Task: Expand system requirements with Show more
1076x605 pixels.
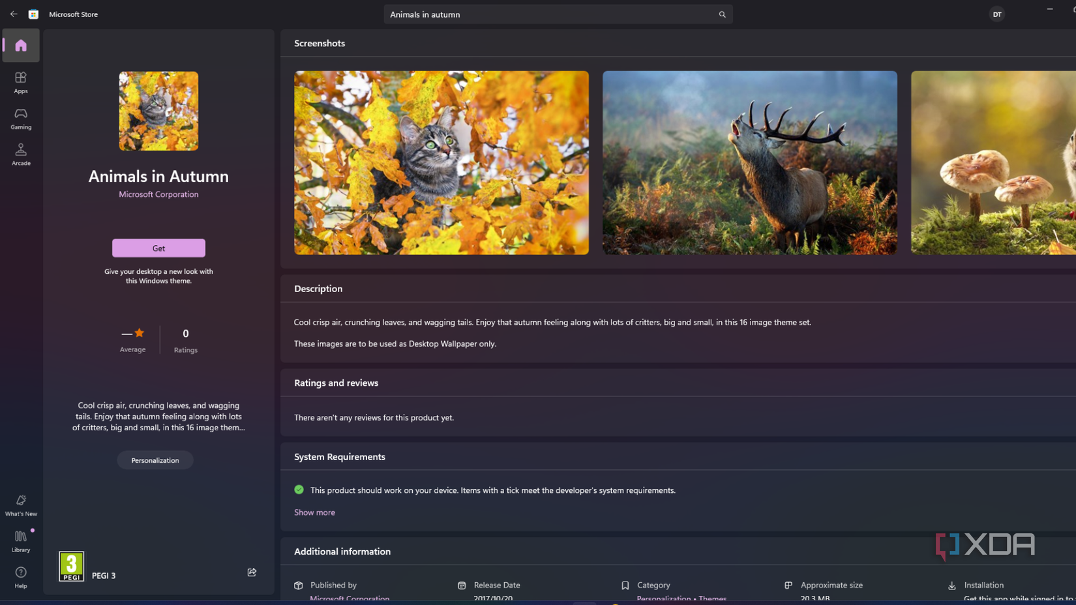Action: [314, 512]
